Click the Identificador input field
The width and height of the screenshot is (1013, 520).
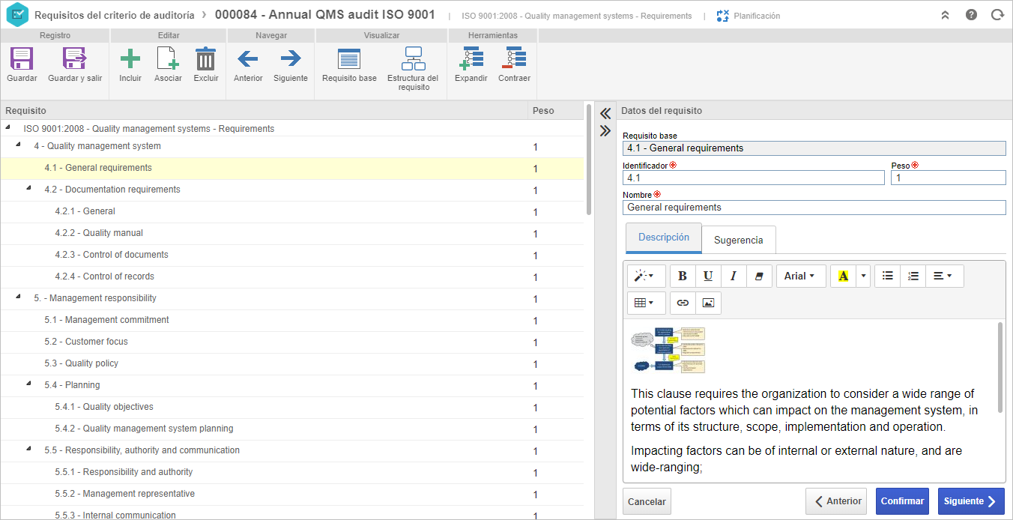(754, 178)
